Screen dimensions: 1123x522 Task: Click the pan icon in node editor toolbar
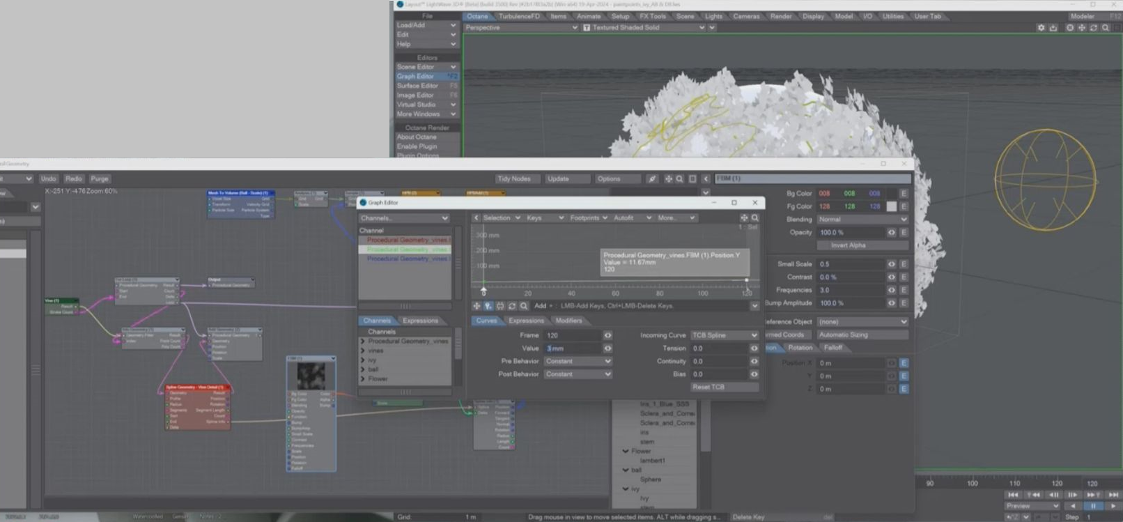(x=668, y=179)
